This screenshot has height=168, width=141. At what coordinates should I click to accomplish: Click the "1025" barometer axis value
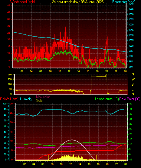pyautogui.click(x=131, y=19)
